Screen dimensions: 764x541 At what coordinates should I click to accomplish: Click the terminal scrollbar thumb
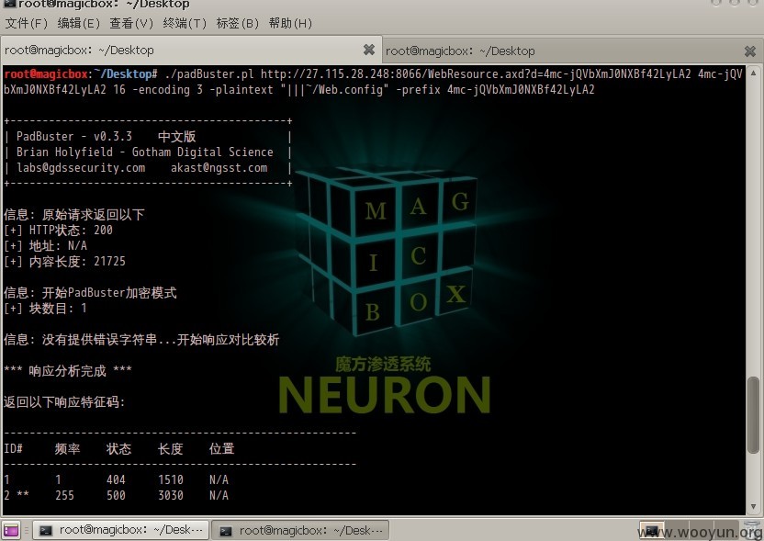click(753, 415)
